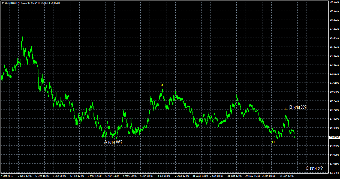Click price scale value 63.4915
The image size is (340, 179).
(334, 65)
